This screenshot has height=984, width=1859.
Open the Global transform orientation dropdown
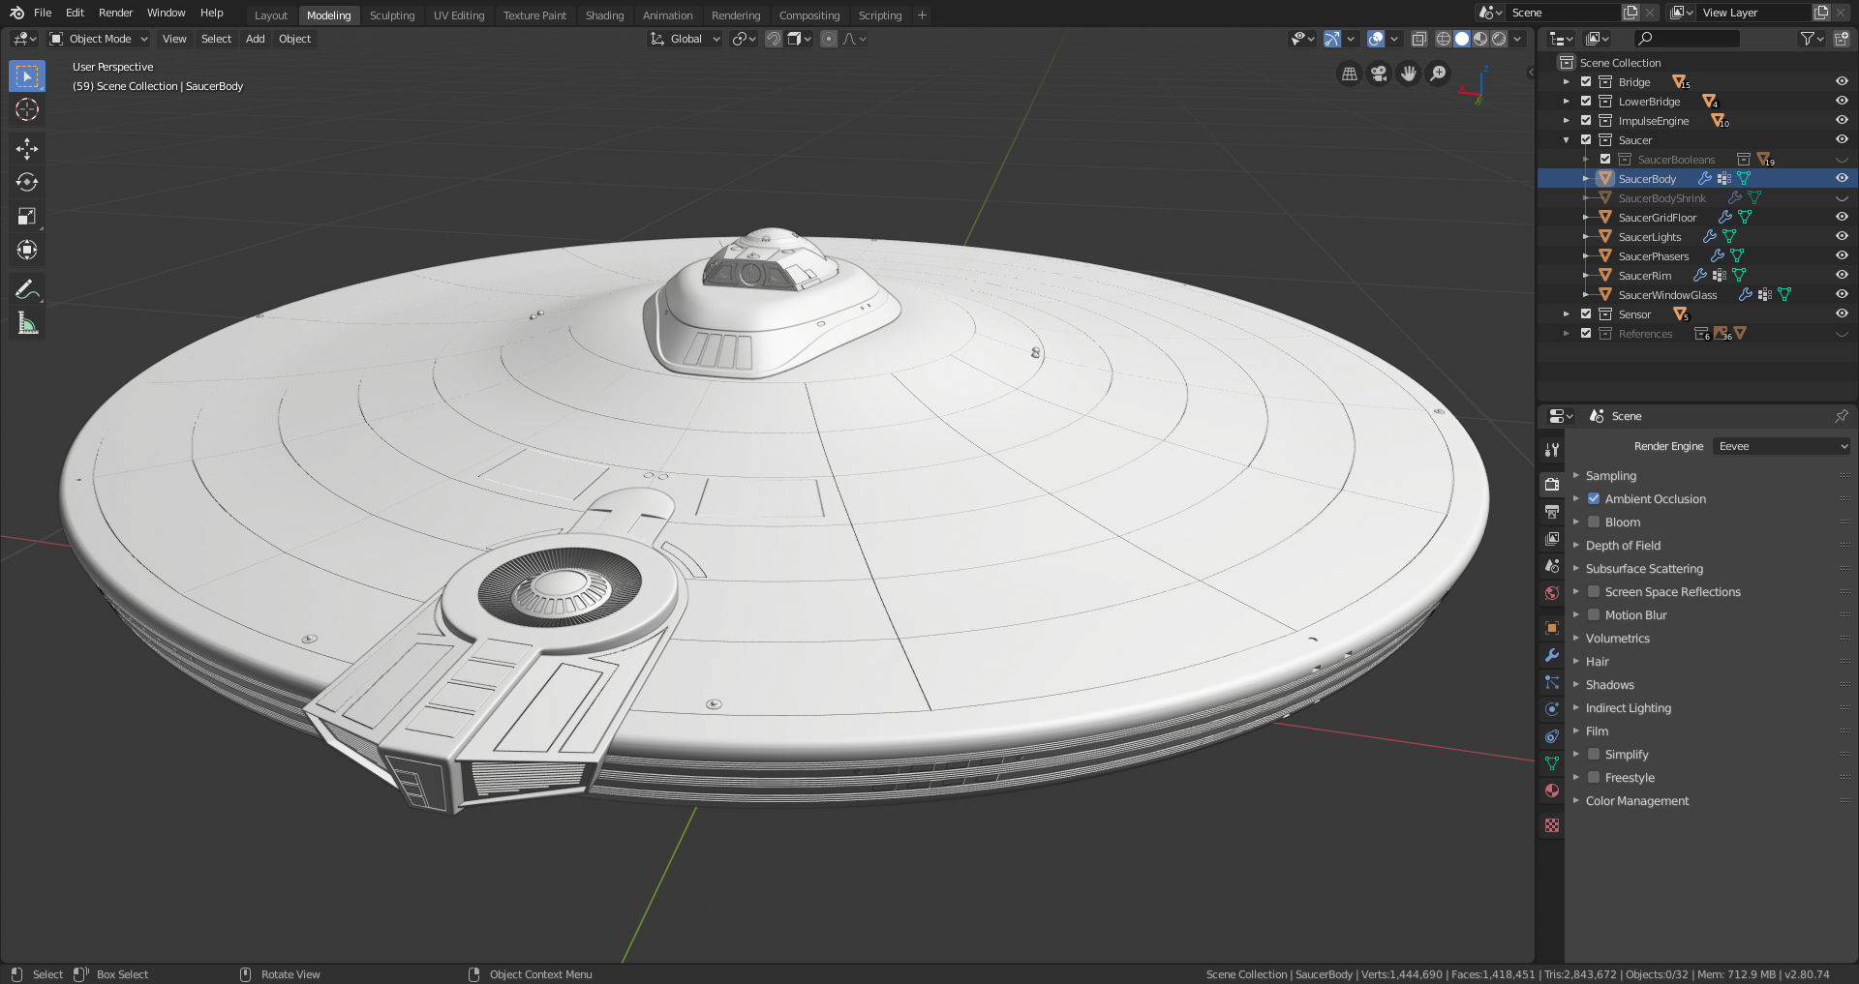(x=686, y=39)
